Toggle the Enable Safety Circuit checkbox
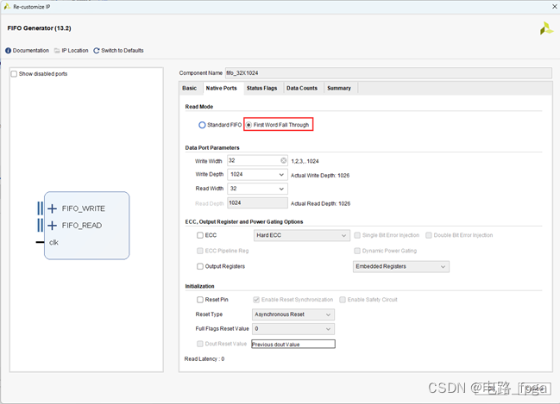The height and width of the screenshot is (404, 560). pos(343,300)
